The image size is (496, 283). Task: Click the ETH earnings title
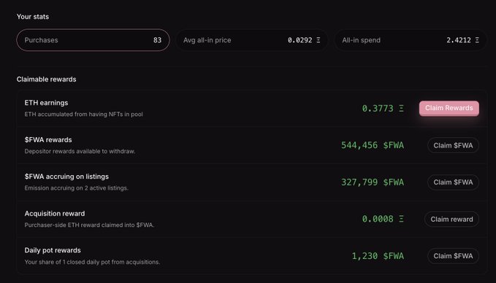coord(46,103)
